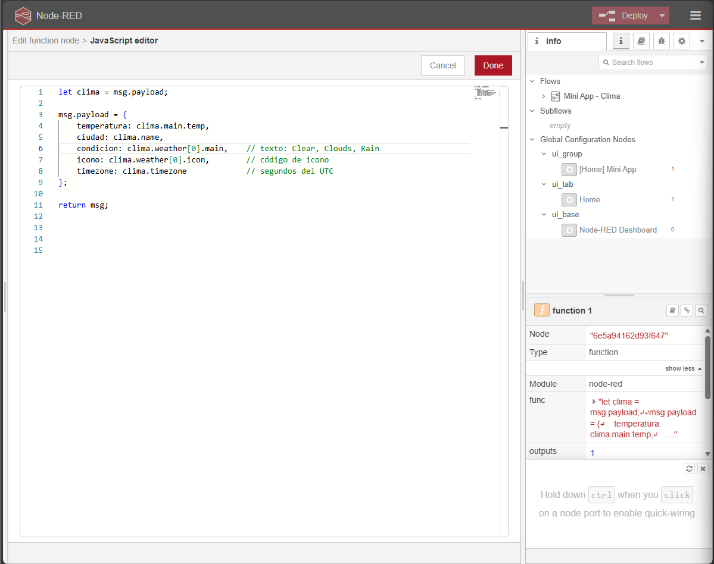Collapse the Global Configuration Nodes section
Image resolution: width=714 pixels, height=564 pixels.
[x=532, y=139]
